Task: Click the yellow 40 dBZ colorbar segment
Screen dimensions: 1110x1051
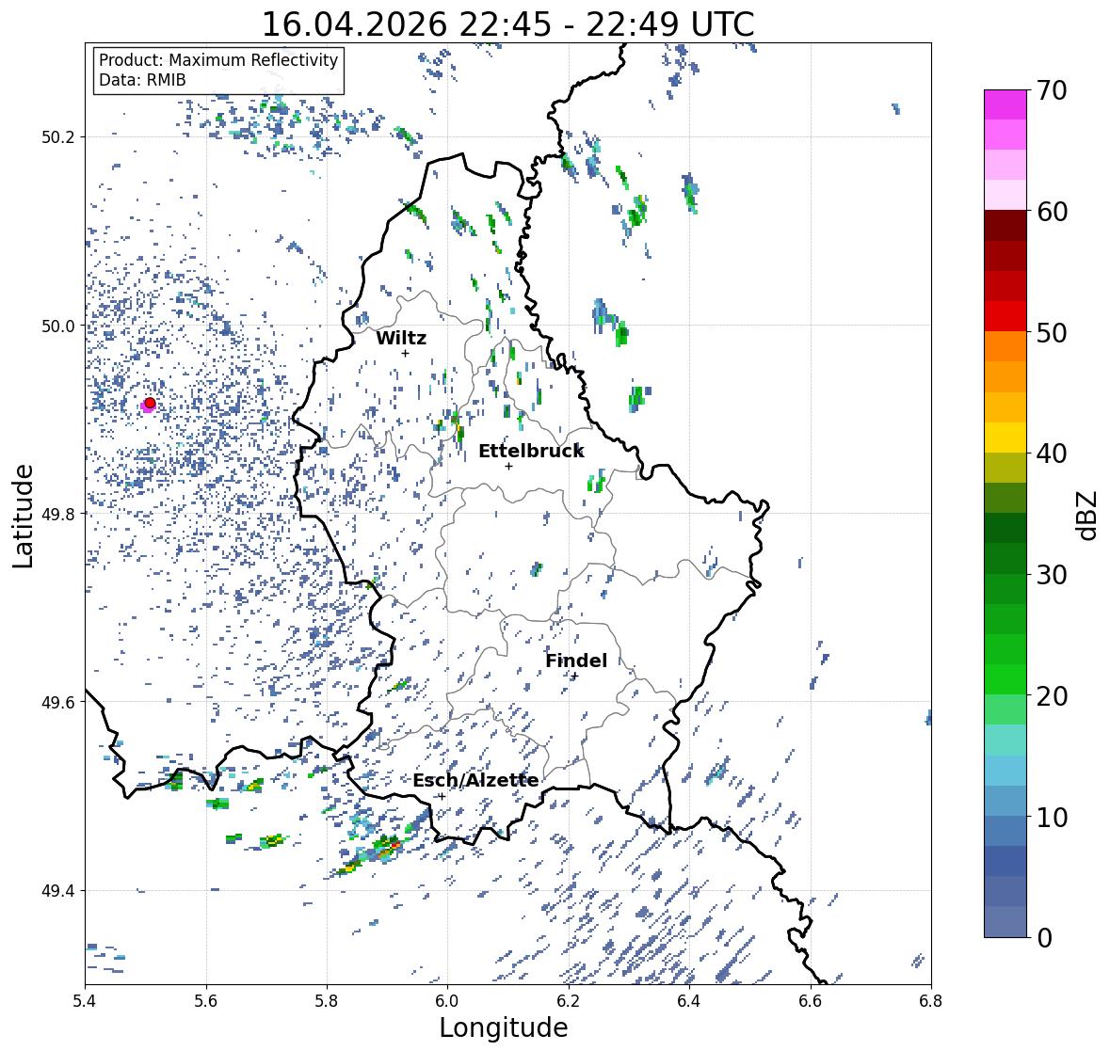Action: [1005, 438]
